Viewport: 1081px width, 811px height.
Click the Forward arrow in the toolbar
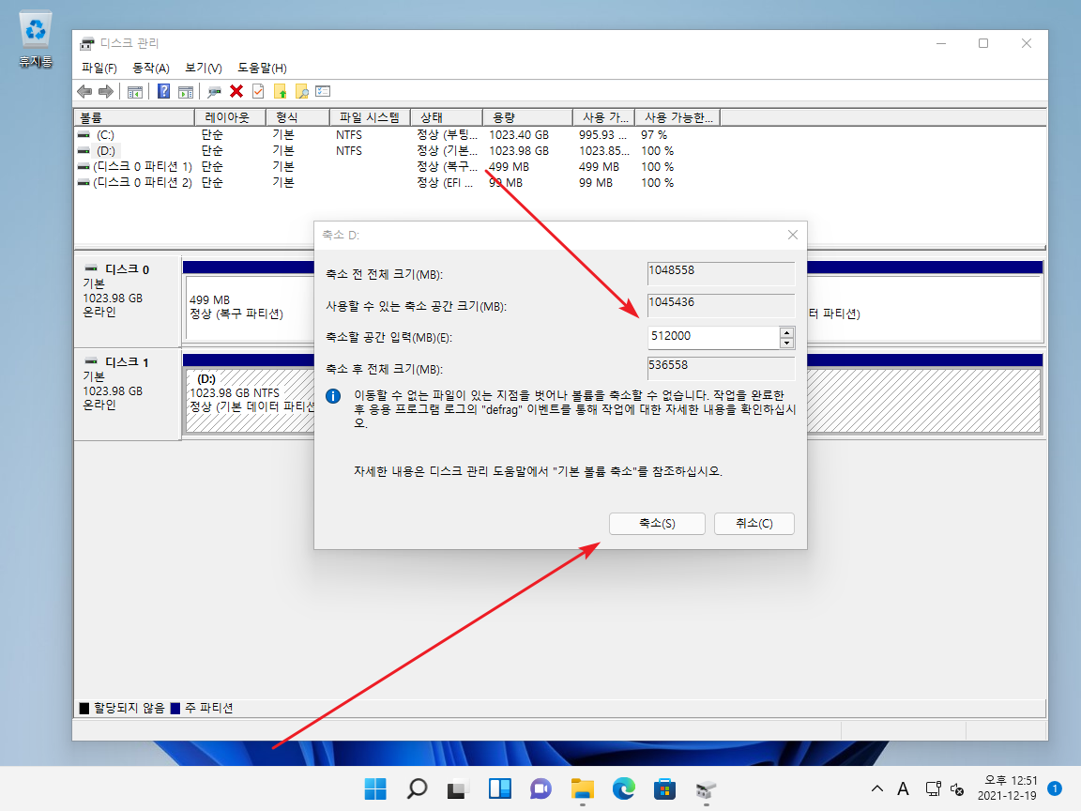click(x=105, y=91)
